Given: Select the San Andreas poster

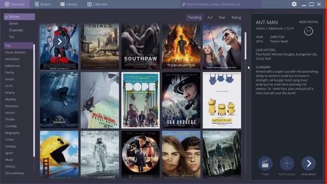Looking at the screenshot, I should click(x=181, y=100).
